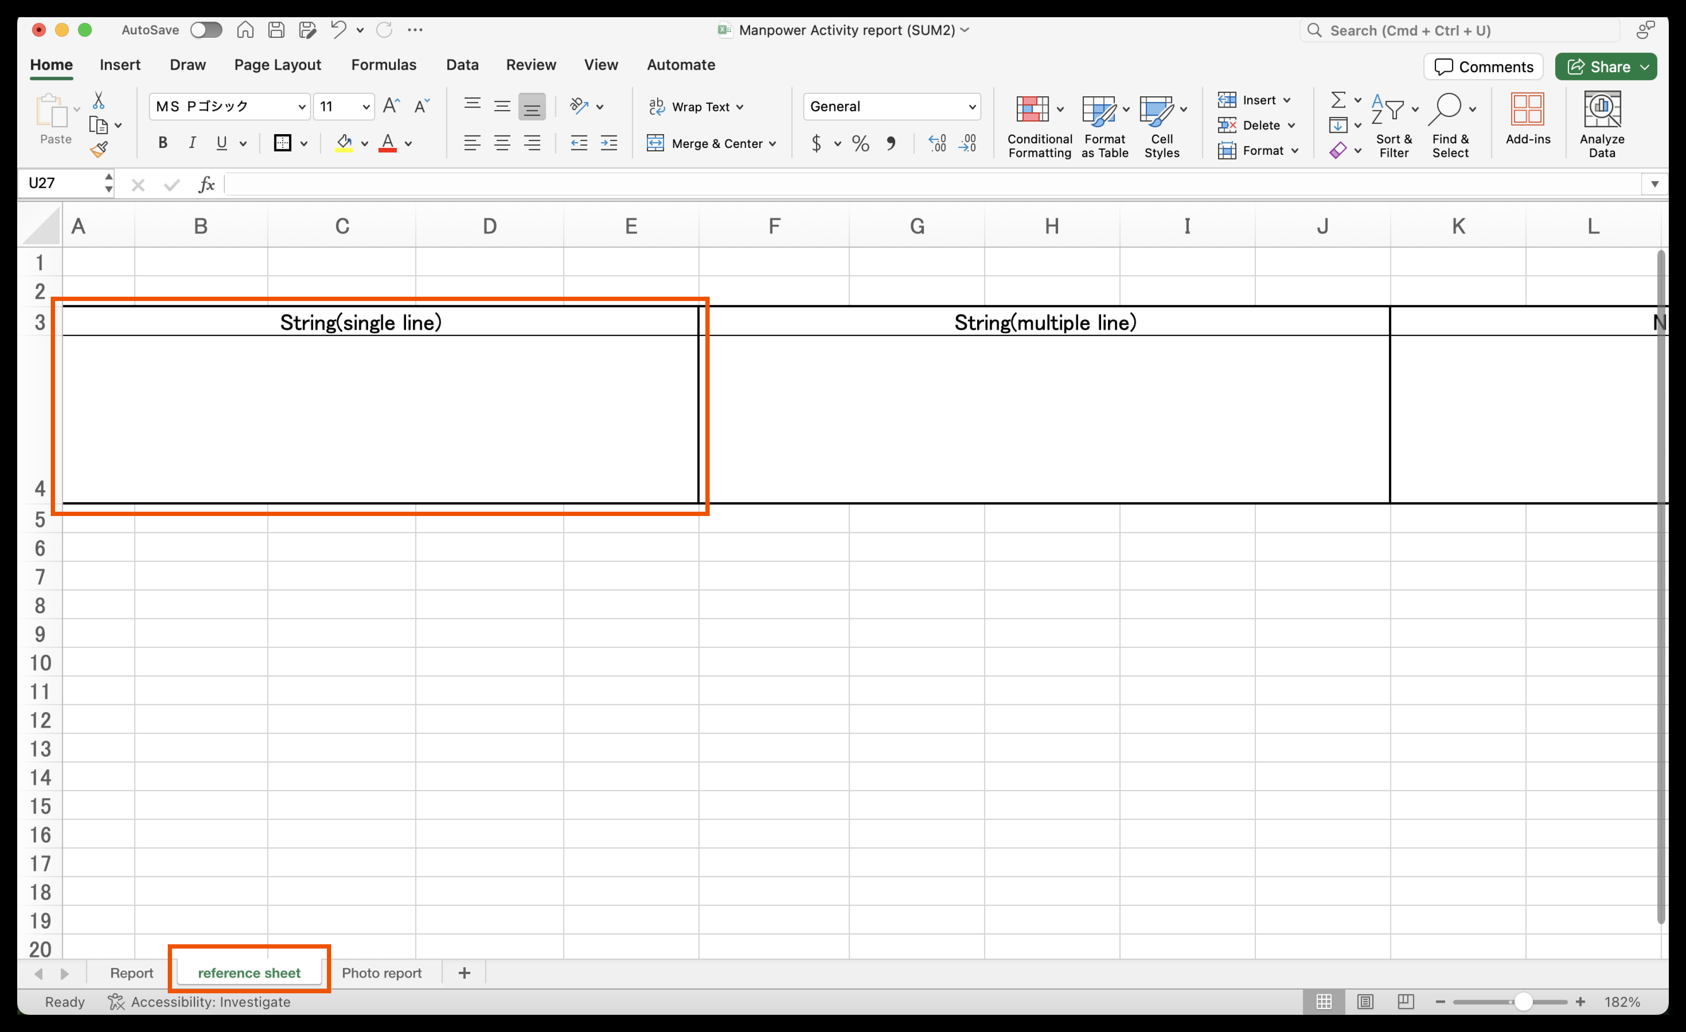The width and height of the screenshot is (1686, 1032).
Task: Click the Comments button
Action: pyautogui.click(x=1483, y=66)
